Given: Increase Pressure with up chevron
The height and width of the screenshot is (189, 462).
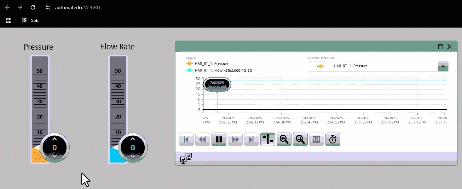Looking at the screenshot, I should click(x=54, y=139).
